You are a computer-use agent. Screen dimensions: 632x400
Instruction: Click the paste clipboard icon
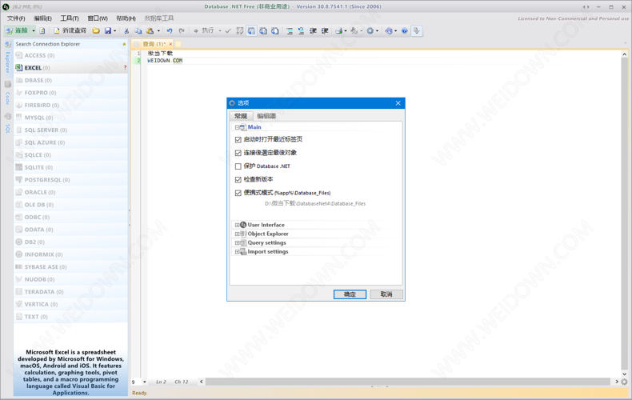pos(150,30)
